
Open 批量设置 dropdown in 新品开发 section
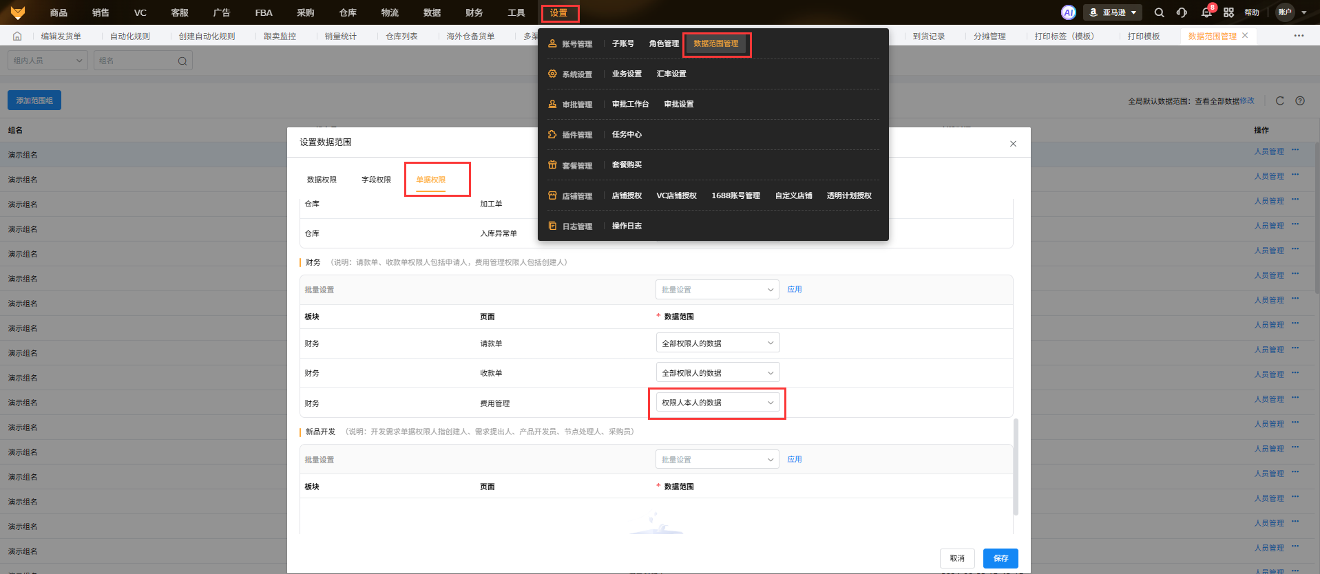[717, 460]
